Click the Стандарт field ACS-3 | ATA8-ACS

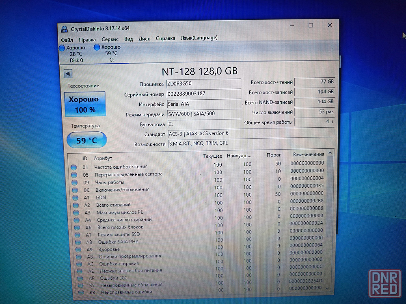pos(251,134)
